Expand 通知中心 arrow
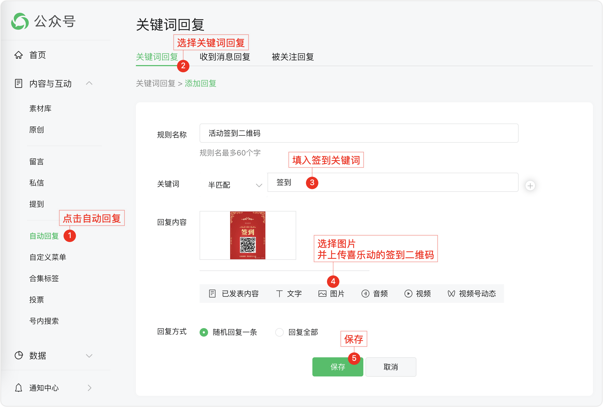603x407 pixels. coord(89,388)
